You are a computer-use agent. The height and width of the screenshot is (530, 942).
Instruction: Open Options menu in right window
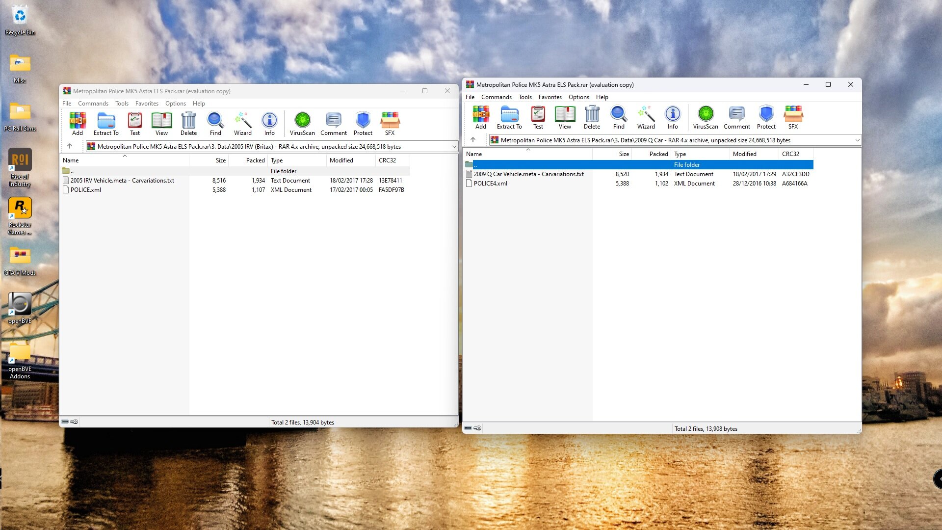tap(578, 97)
